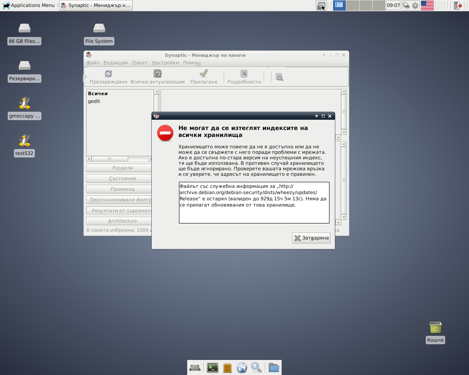Open the Помощ menu
469x375 pixels.
192,63
